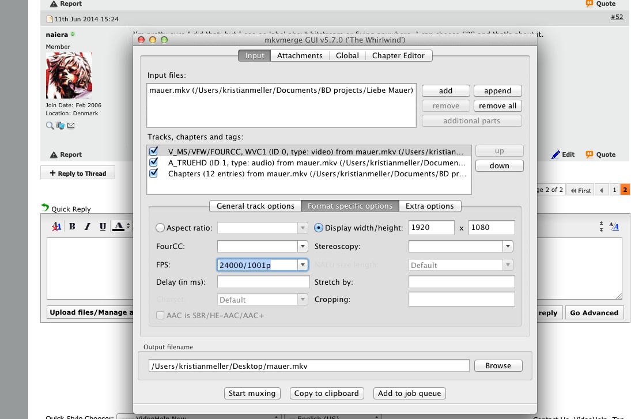Click Add to job queue
The image size is (631, 419).
pos(409,393)
